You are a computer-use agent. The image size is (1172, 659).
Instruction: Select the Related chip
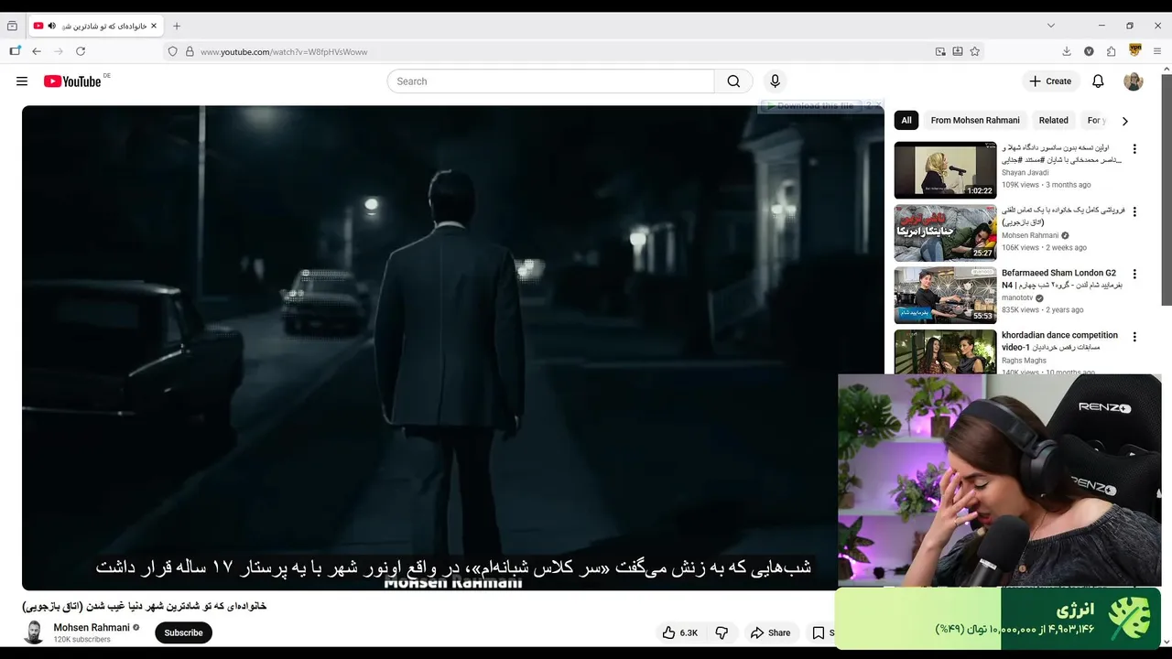pyautogui.click(x=1053, y=120)
